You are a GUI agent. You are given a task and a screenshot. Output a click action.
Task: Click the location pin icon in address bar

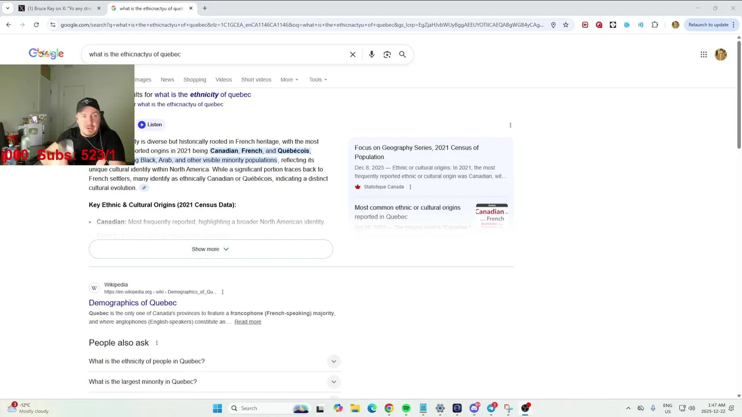[553, 25]
